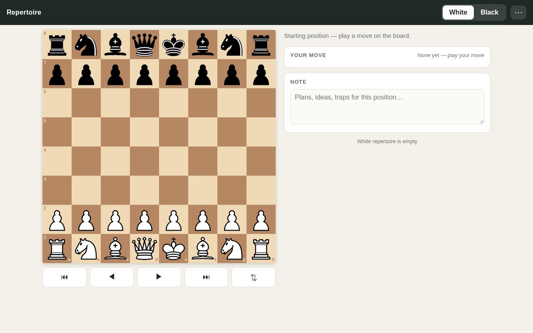
Task: Select the white pawn on b2
Action: [86, 219]
